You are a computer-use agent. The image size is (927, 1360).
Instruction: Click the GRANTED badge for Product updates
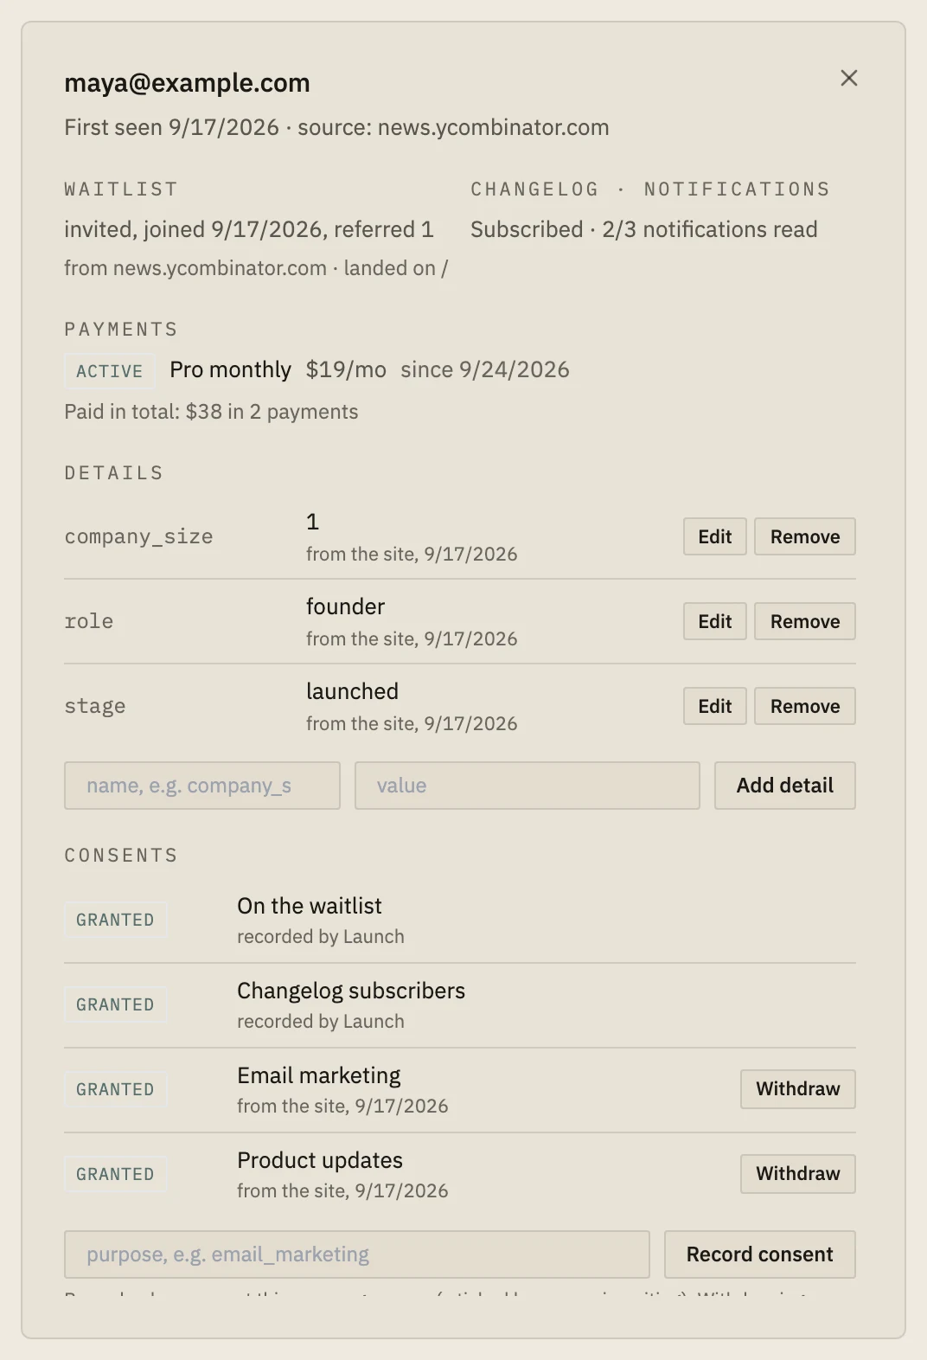(116, 1174)
